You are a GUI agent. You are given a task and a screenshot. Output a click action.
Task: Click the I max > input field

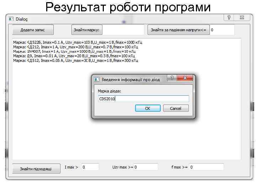pos(90,167)
